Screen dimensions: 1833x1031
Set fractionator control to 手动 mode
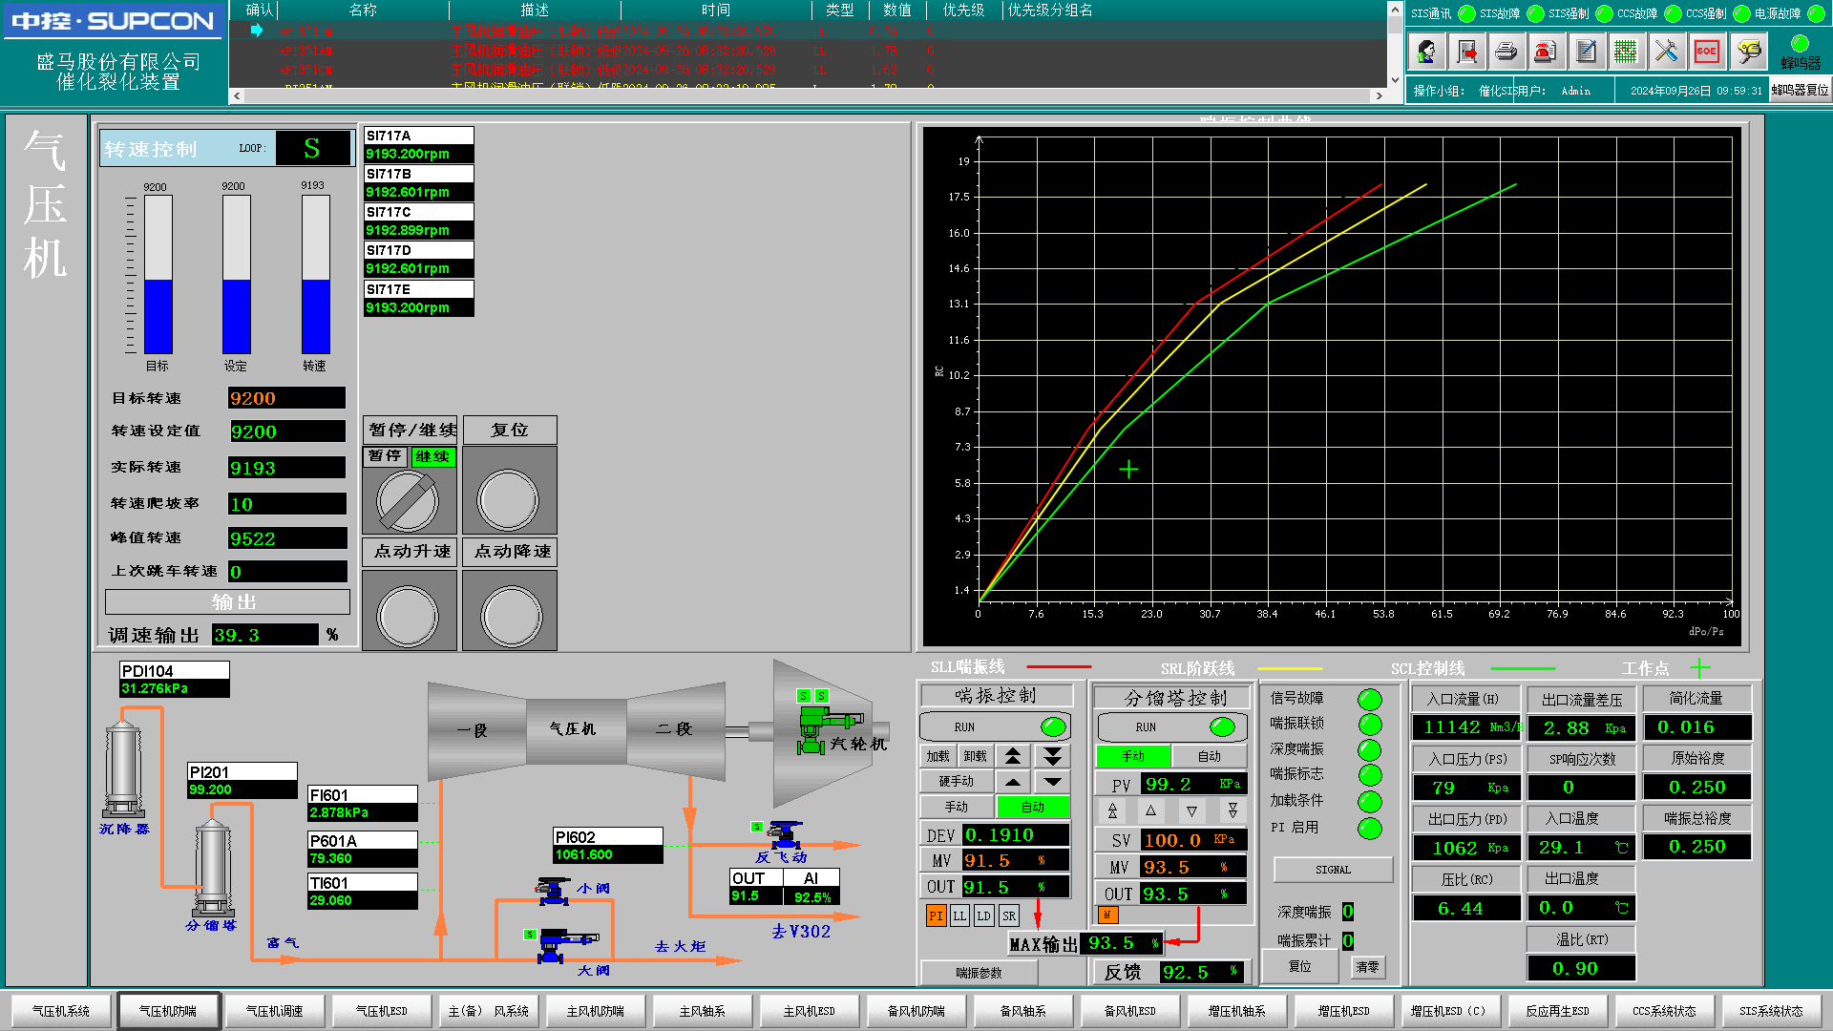pyautogui.click(x=1133, y=756)
